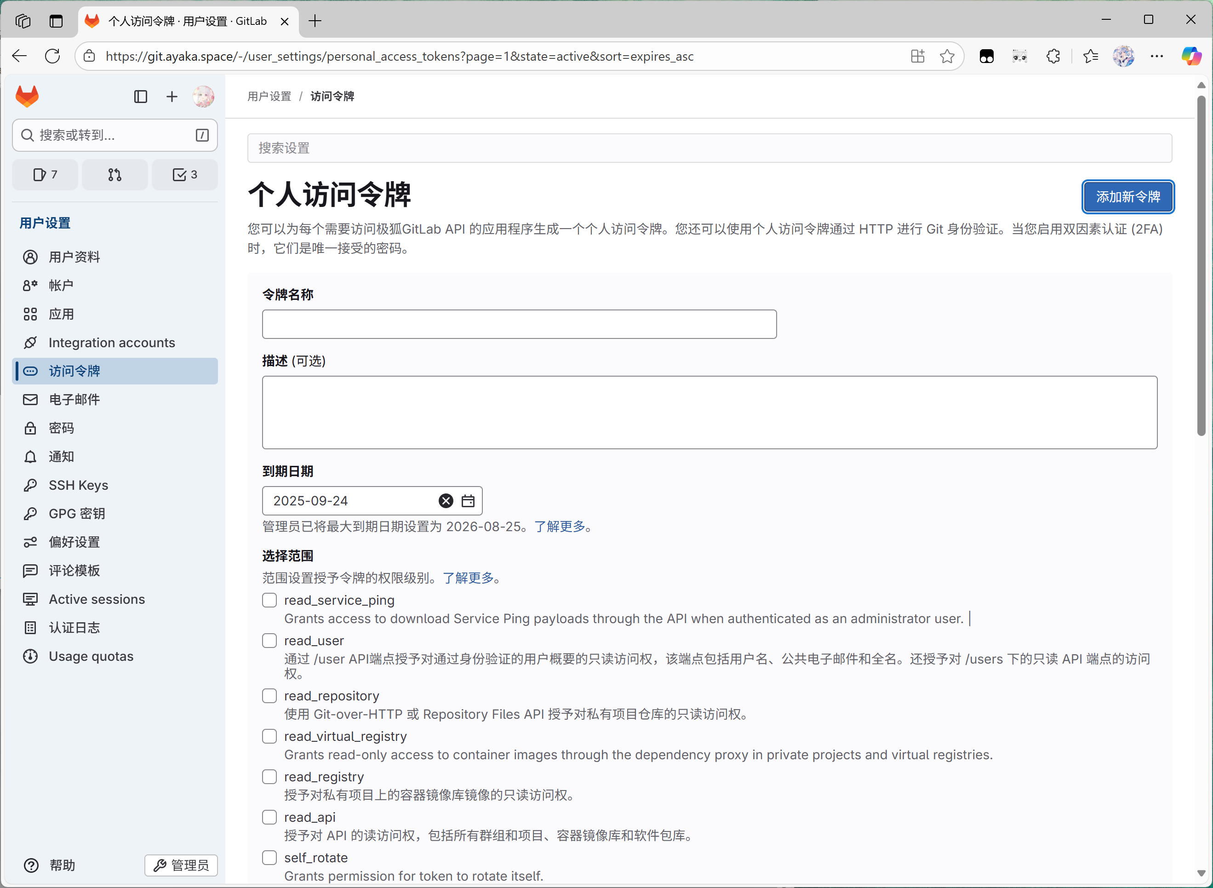Clear the expiry date using the X icon

445,500
